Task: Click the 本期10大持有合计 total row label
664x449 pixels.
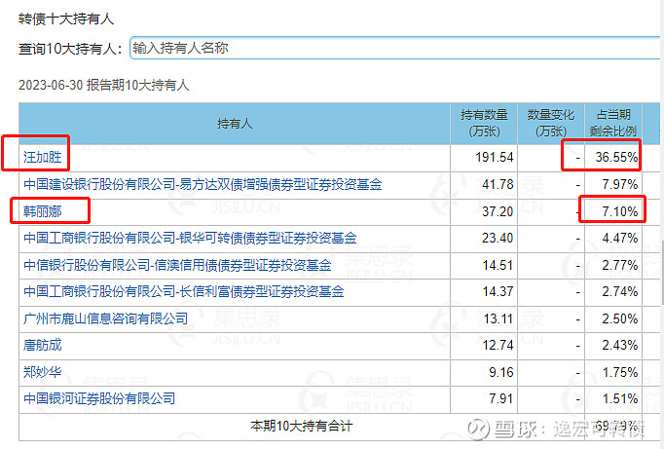Action: pyautogui.click(x=301, y=426)
